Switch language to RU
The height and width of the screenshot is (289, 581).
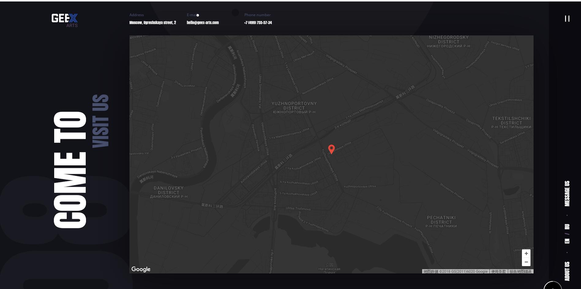point(567,227)
